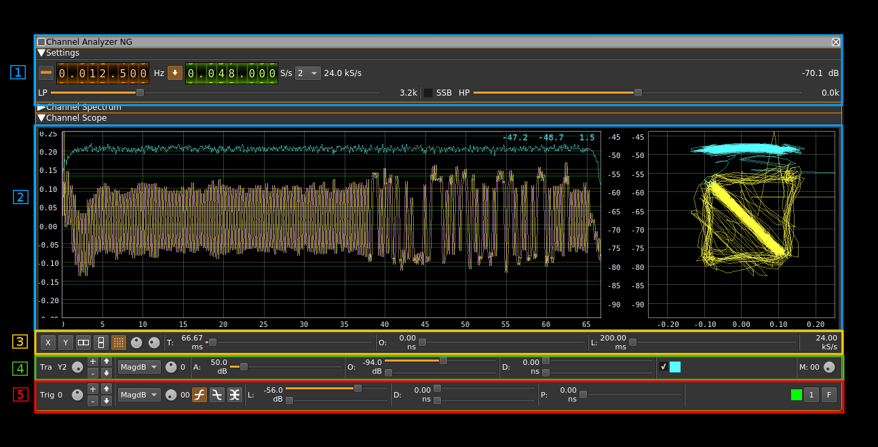Viewport: 878px width, 447px height.
Task: Click the main time-domain scope trace plot
Action: coord(331,225)
